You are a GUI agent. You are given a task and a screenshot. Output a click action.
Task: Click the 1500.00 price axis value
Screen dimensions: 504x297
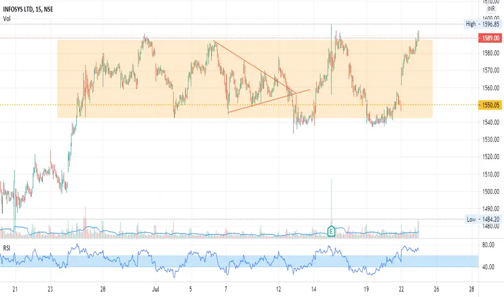pyautogui.click(x=491, y=192)
